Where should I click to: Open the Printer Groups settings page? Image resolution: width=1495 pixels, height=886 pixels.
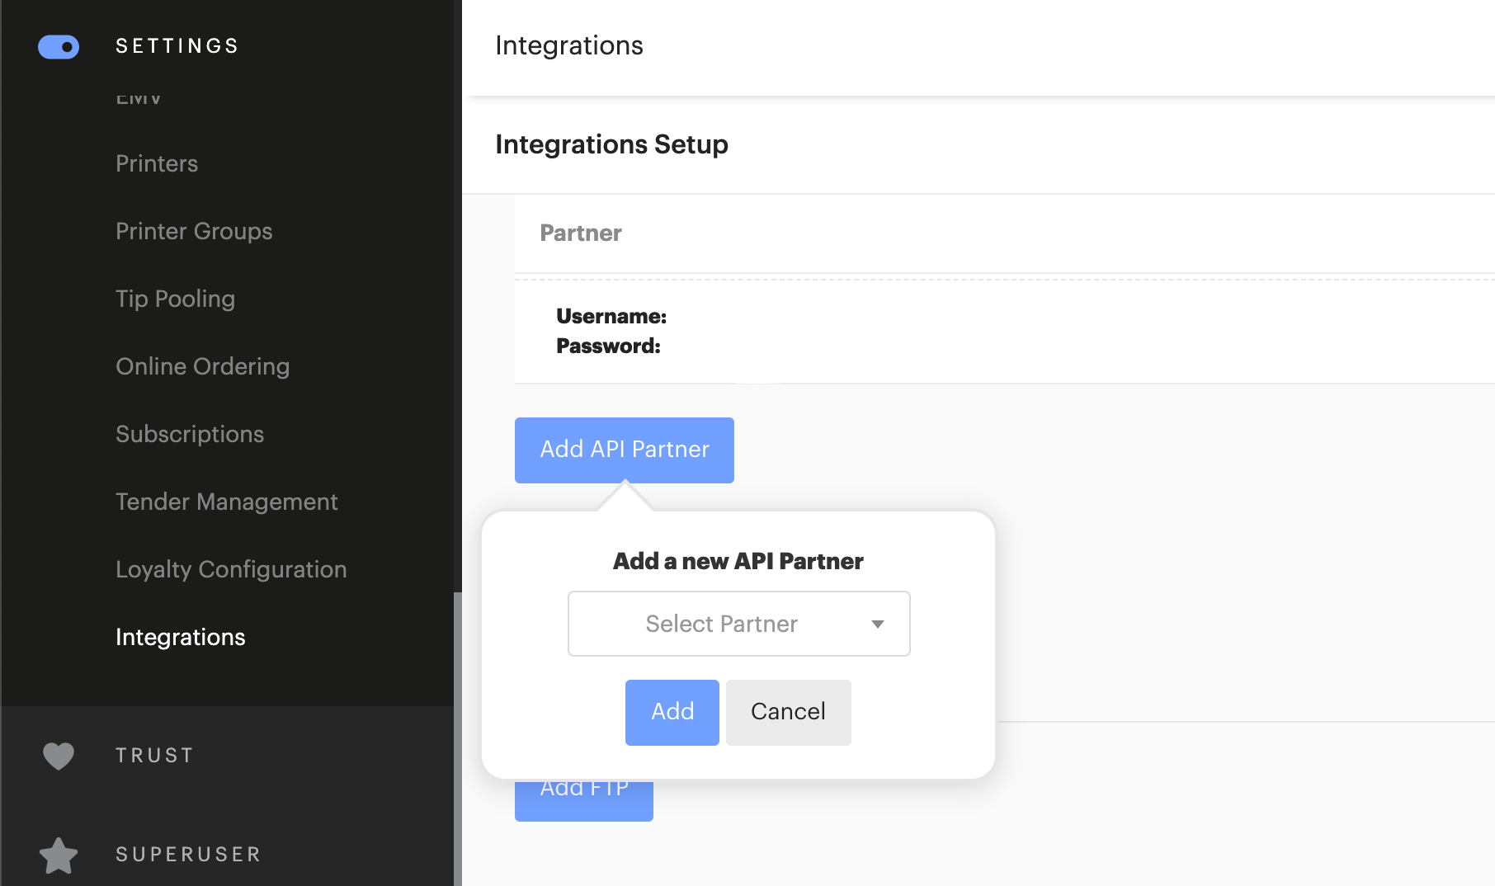193,231
